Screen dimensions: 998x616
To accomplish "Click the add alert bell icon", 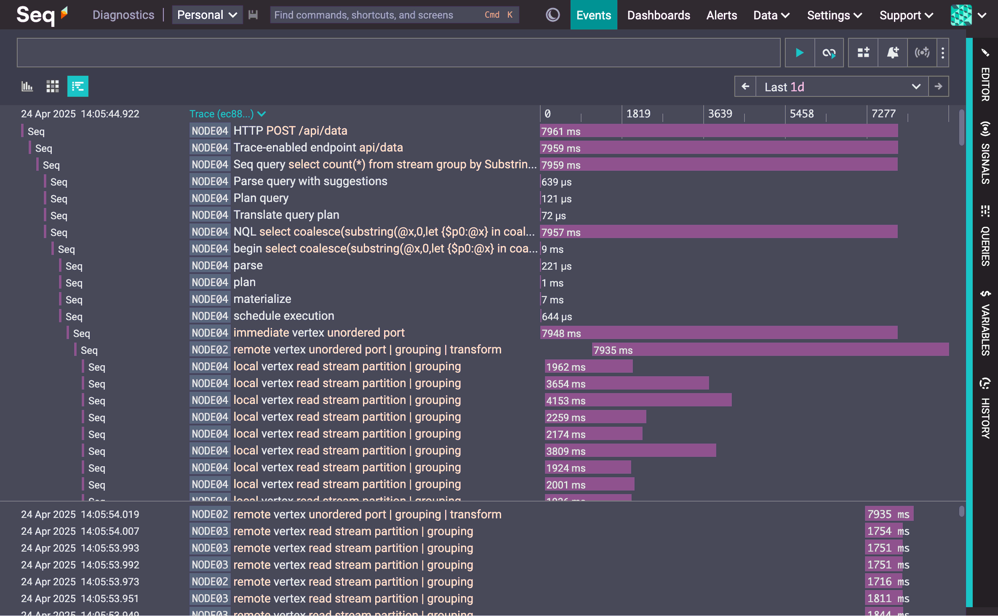I will click(x=893, y=53).
